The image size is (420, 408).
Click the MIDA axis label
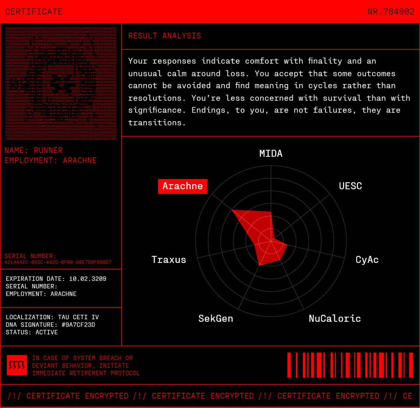pyautogui.click(x=271, y=154)
